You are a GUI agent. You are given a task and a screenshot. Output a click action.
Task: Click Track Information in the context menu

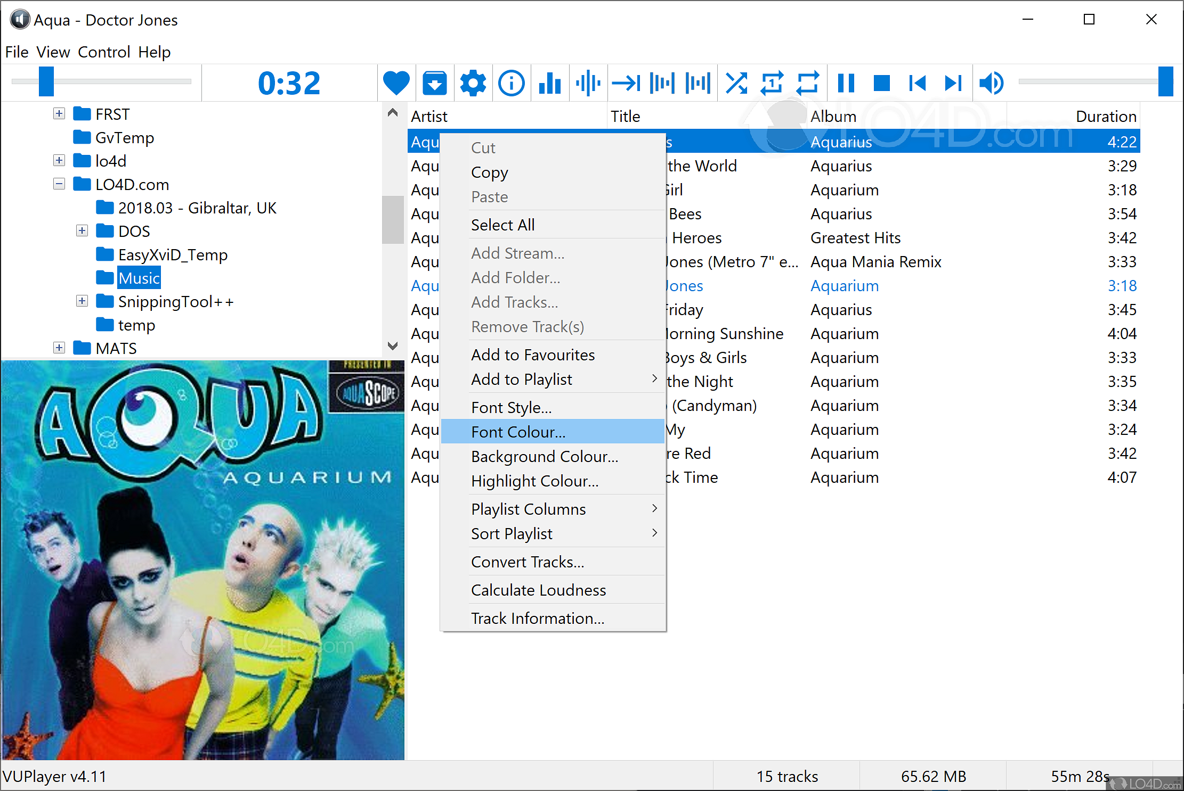537,618
